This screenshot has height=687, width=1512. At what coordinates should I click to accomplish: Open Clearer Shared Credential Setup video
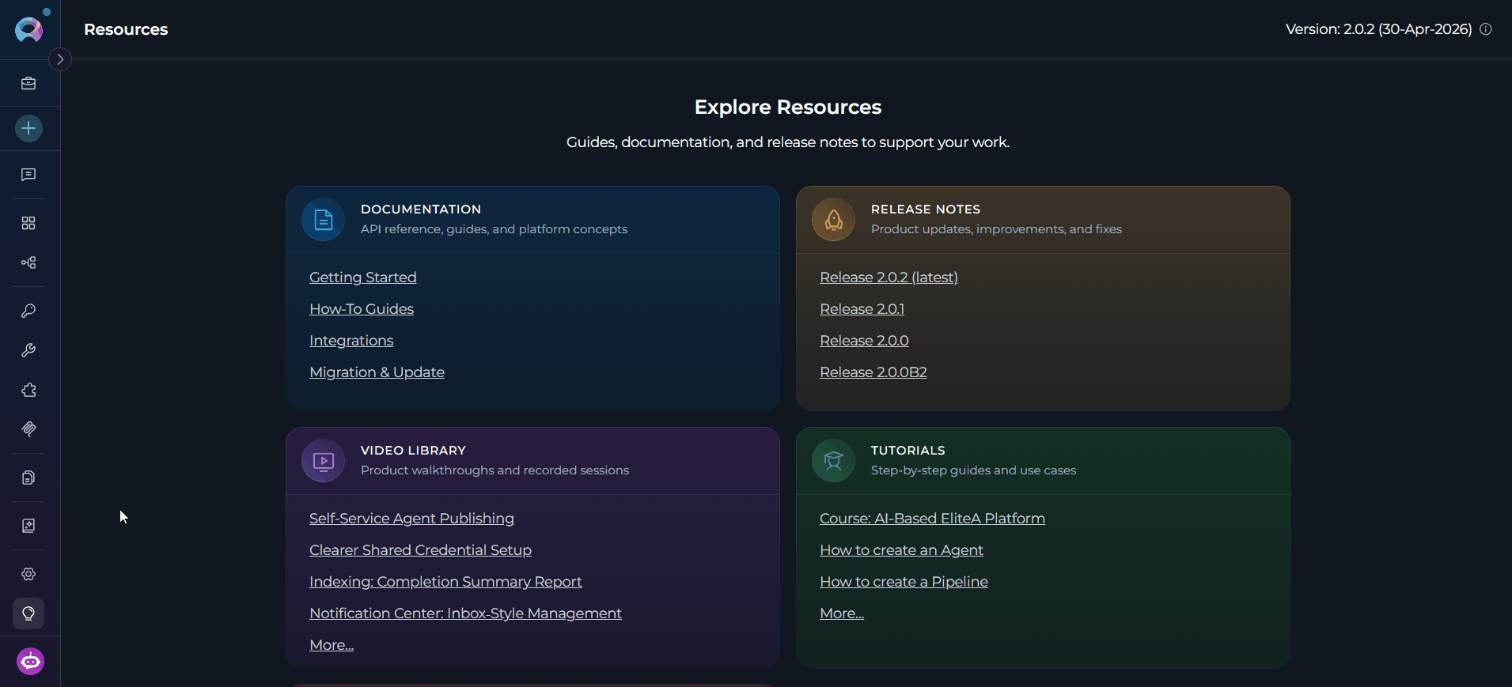(x=420, y=550)
